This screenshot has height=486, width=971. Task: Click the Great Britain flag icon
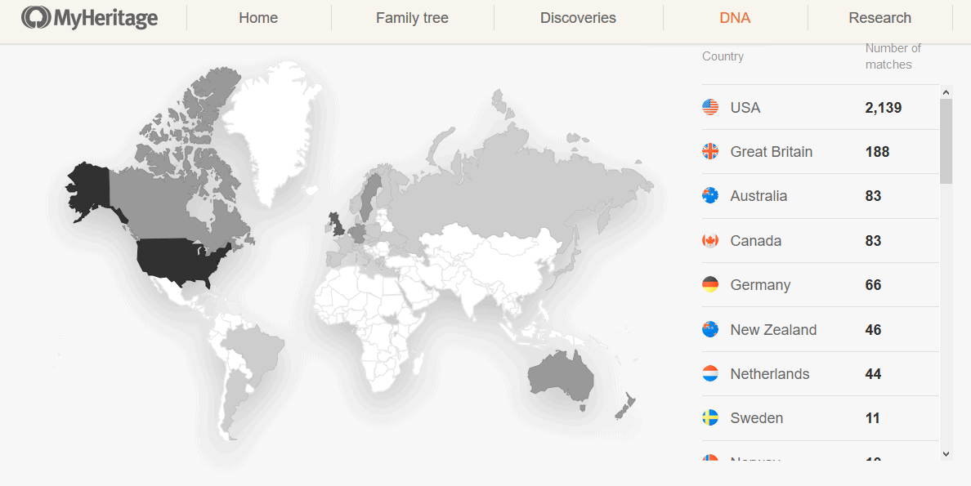click(710, 152)
